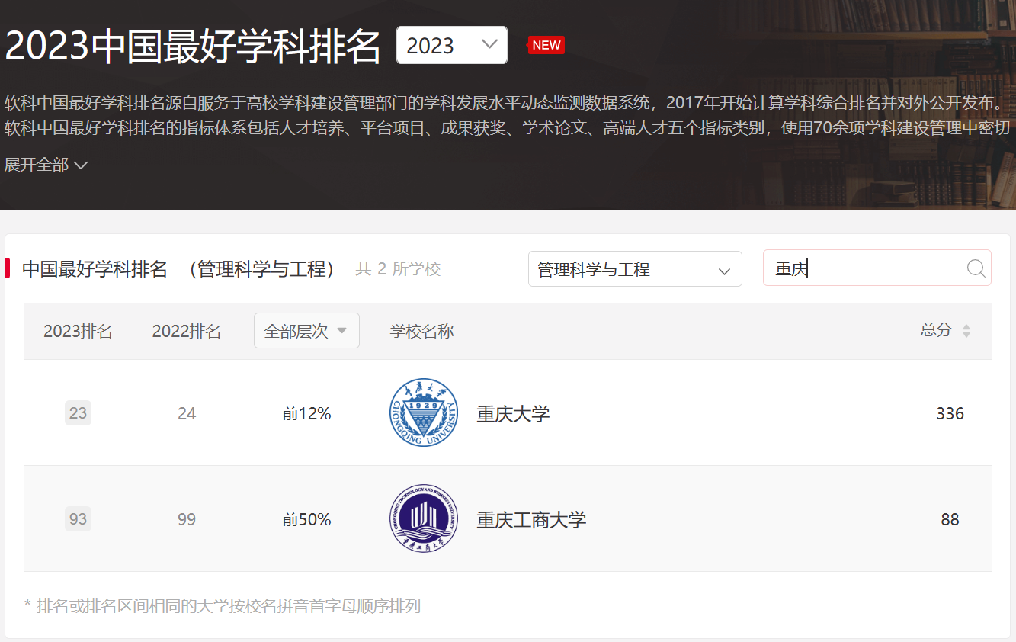Viewport: 1016px width, 642px height.
Task: Open the 全部层次 level filter
Action: pyautogui.click(x=306, y=331)
